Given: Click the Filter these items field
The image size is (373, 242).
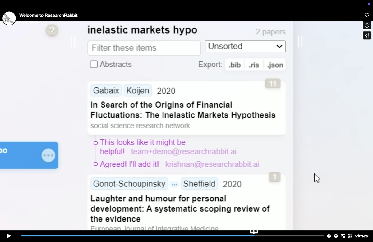Looking at the screenshot, I should 144,48.
